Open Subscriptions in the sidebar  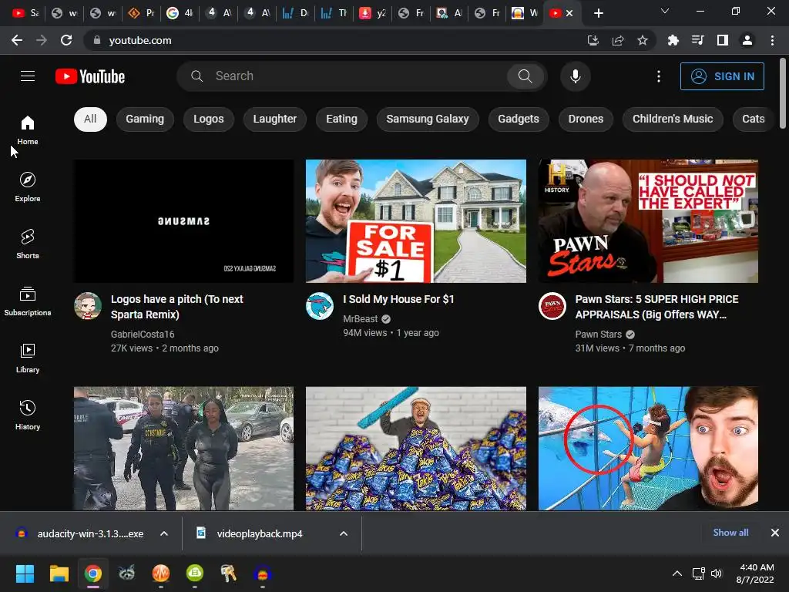(28, 301)
